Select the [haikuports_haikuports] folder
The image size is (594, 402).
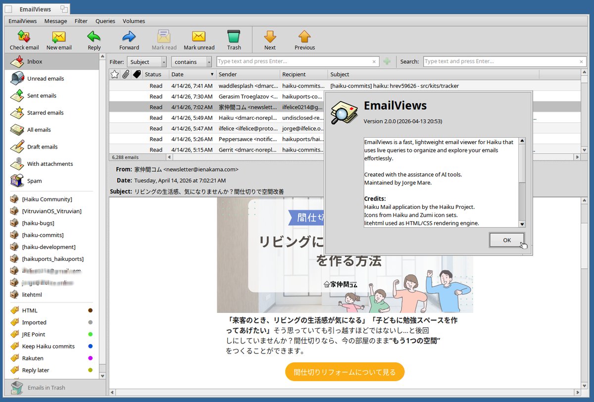click(x=52, y=259)
